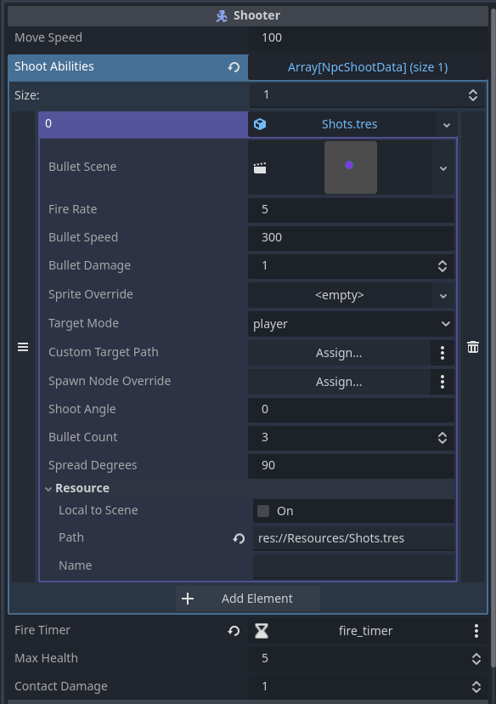Revert the Shoot Abilities property
This screenshot has width=496, height=704.
(x=234, y=67)
